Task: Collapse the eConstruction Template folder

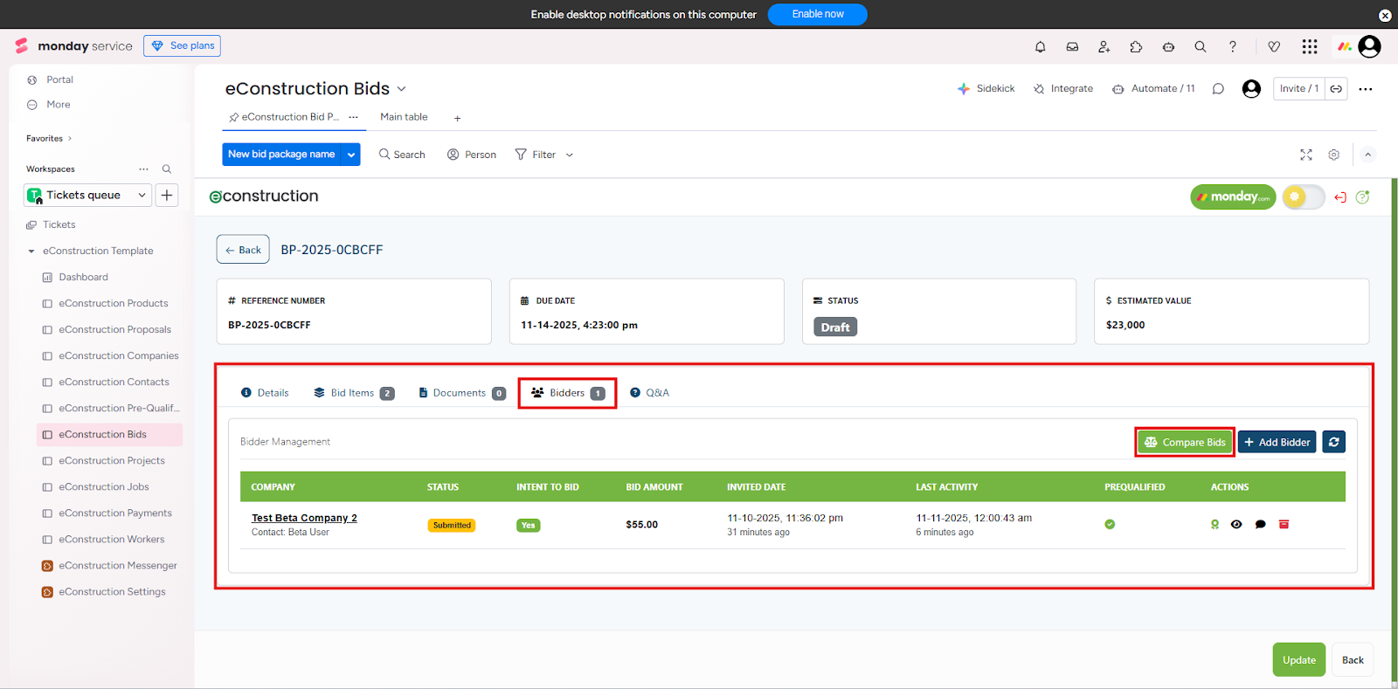Action: (x=31, y=251)
